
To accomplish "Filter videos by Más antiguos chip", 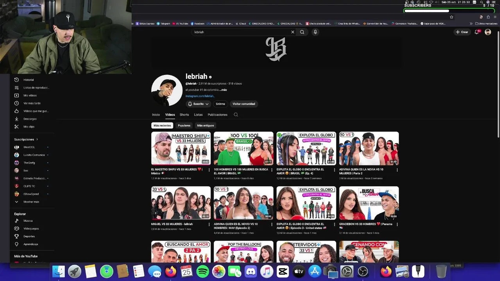I will tap(205, 126).
